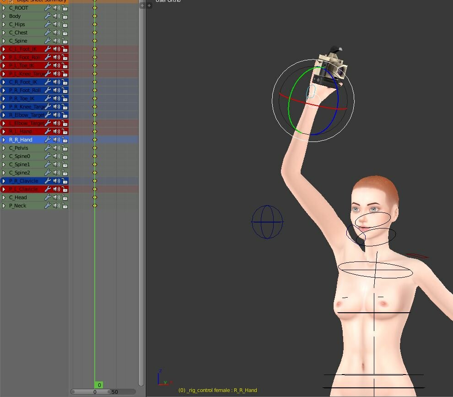Mute the C_Spine2 channel speaker icon

click(x=56, y=173)
